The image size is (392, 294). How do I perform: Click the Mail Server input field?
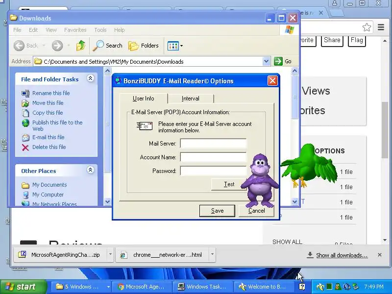tap(213, 144)
